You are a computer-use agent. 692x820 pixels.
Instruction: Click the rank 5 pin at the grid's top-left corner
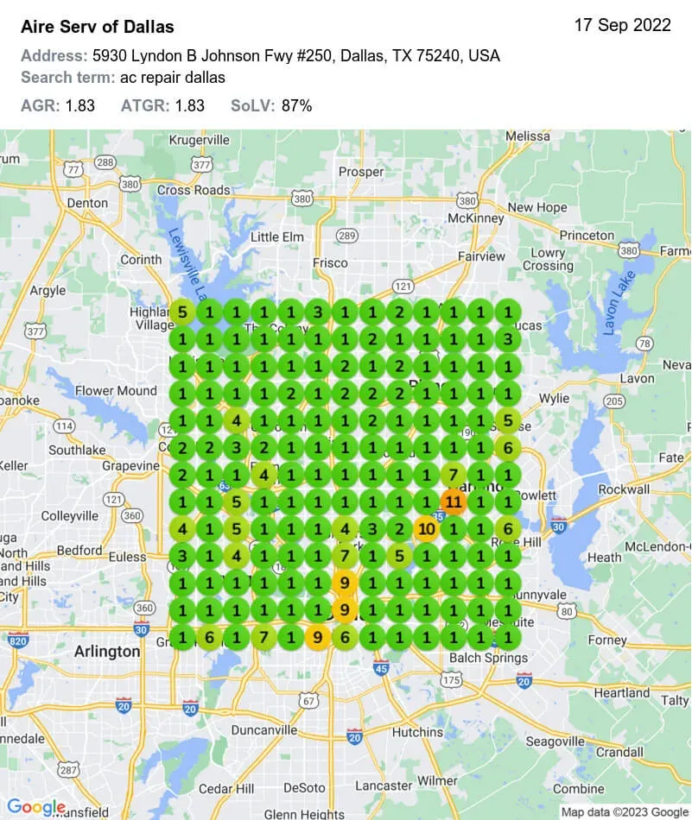pyautogui.click(x=181, y=312)
